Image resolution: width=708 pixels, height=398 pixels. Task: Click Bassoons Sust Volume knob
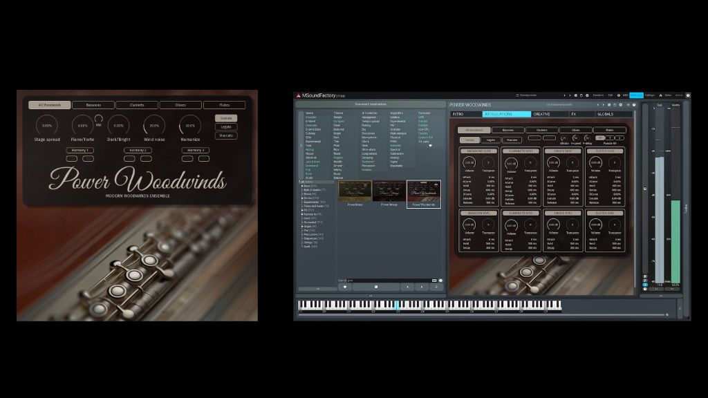click(469, 162)
